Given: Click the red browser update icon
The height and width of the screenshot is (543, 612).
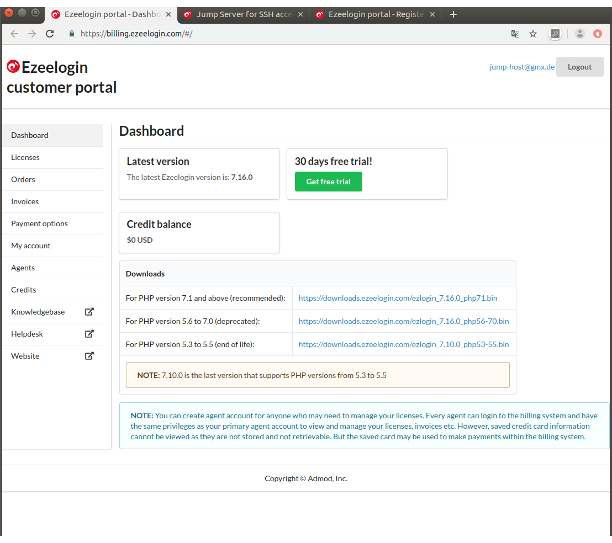Looking at the screenshot, I should click(x=598, y=34).
